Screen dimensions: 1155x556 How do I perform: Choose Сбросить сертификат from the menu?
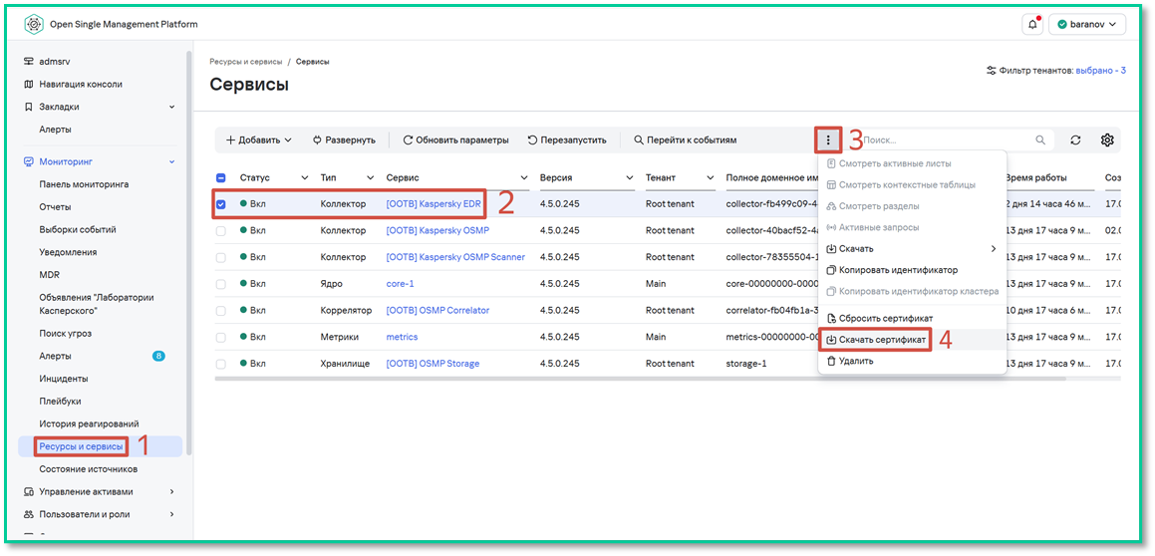point(912,318)
